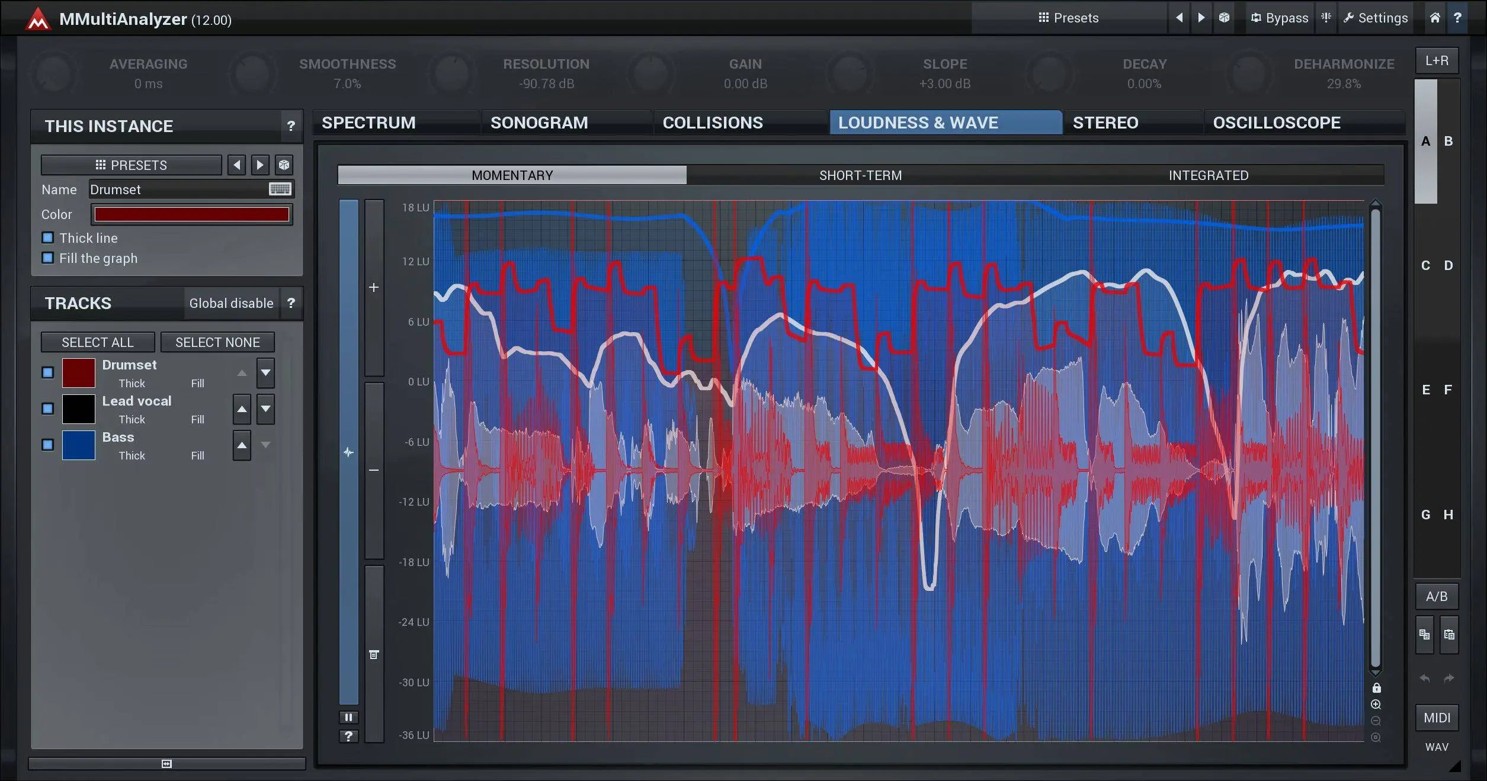1487x781 pixels.
Task: Move Lead vocal track up
Action: point(242,409)
